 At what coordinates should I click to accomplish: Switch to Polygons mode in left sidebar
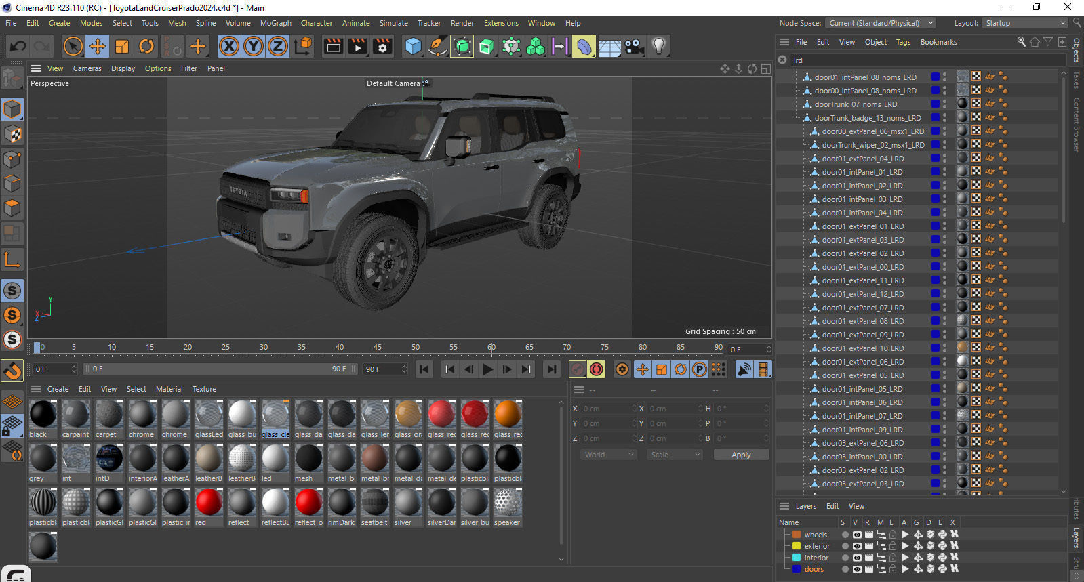[x=12, y=208]
